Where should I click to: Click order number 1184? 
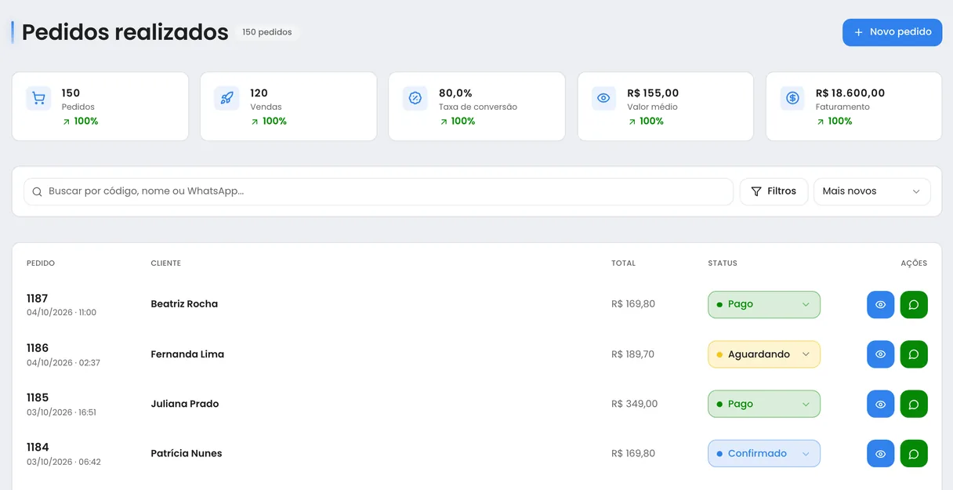point(38,447)
